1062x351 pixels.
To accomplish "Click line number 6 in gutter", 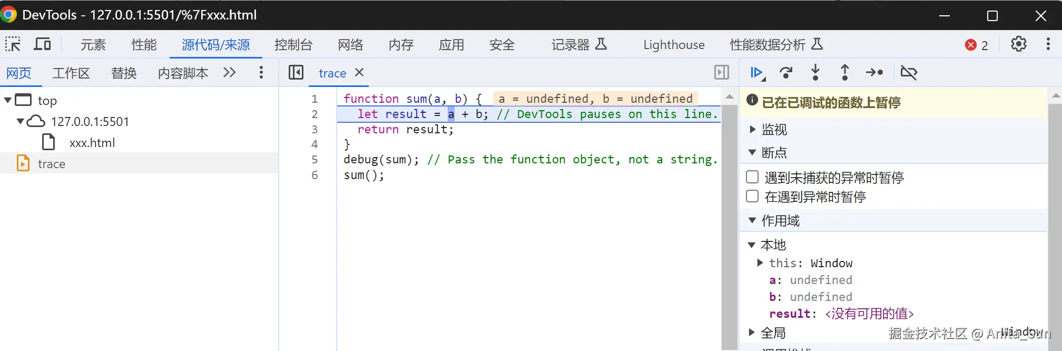I will pos(314,175).
